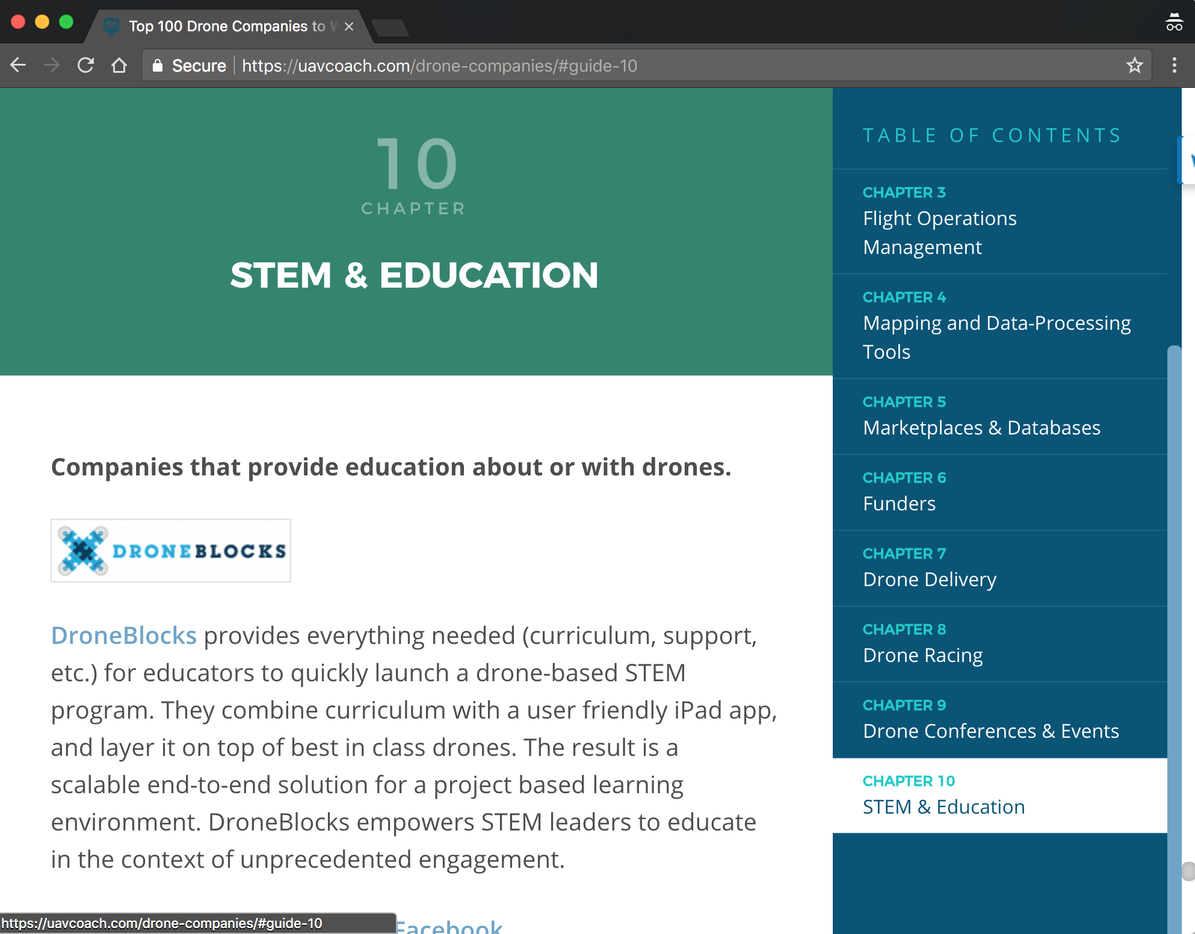
Task: Close the browser window with the red button
Action: click(x=18, y=22)
